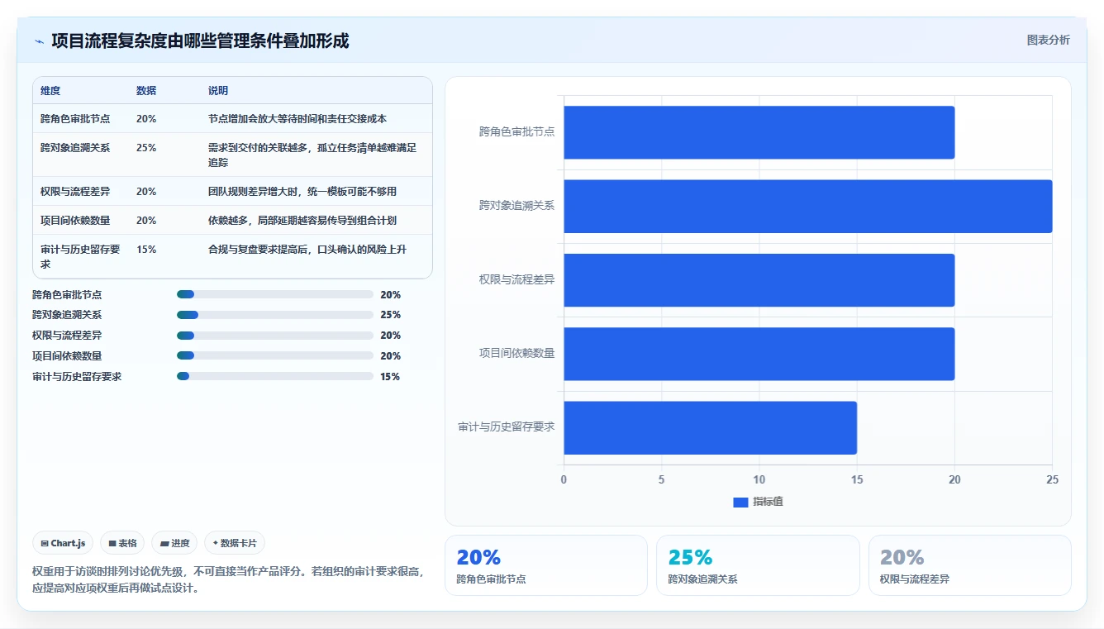Click the 指标值 legend text
1104x629 pixels.
[768, 503]
